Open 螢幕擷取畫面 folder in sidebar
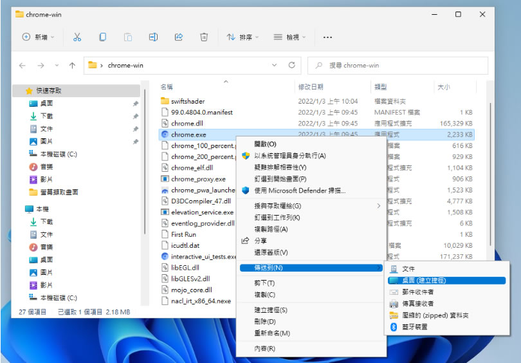The width and height of the screenshot is (521, 363). pos(59,192)
